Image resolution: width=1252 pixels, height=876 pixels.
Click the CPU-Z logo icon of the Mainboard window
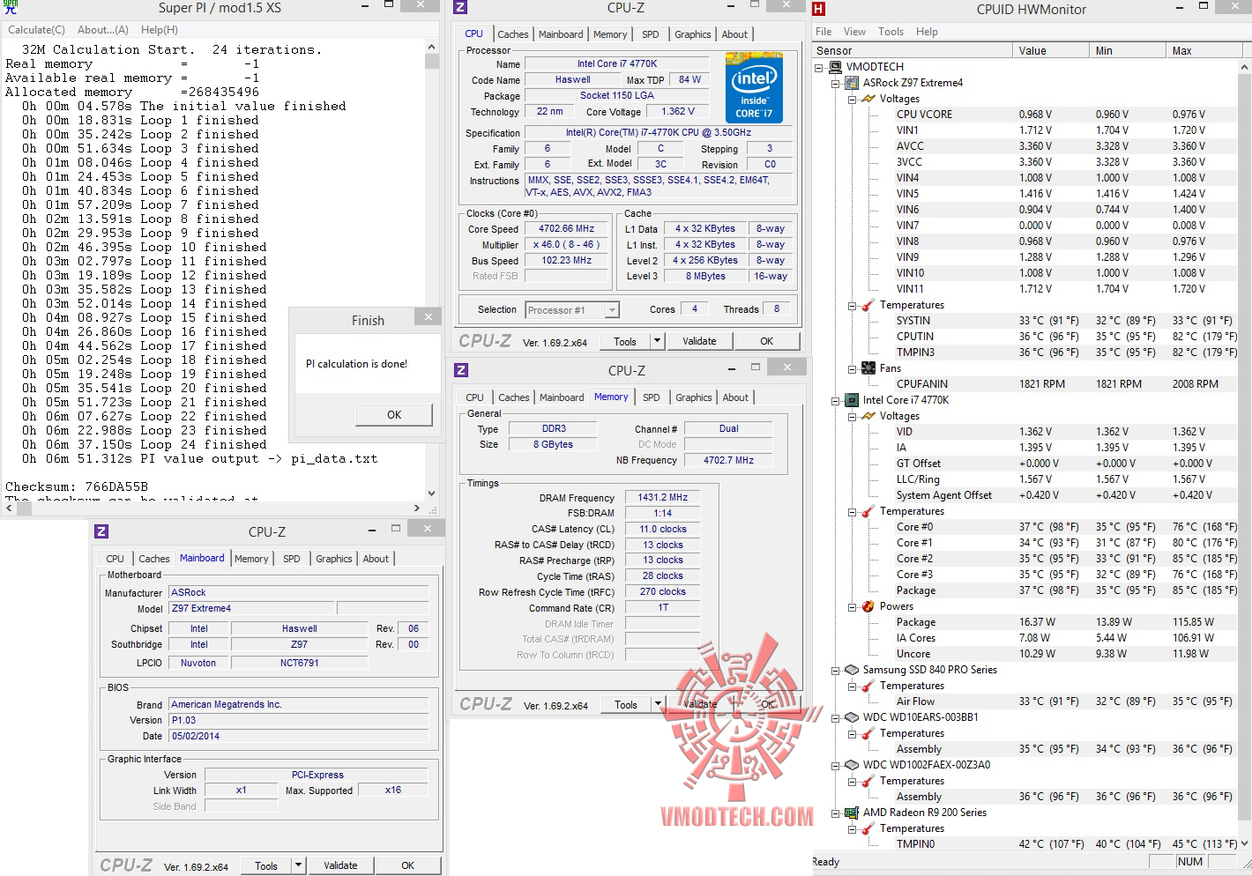point(101,531)
